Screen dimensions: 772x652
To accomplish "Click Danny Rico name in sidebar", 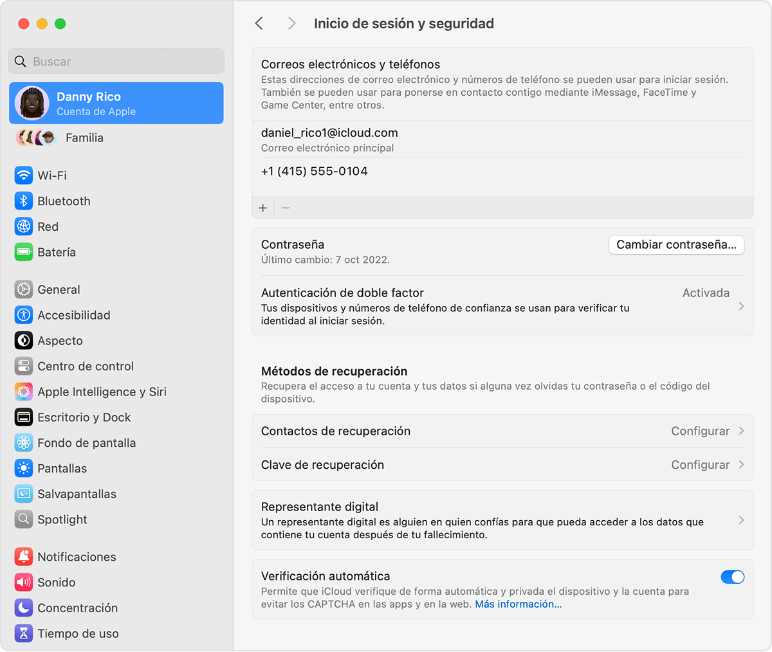I will tap(89, 96).
